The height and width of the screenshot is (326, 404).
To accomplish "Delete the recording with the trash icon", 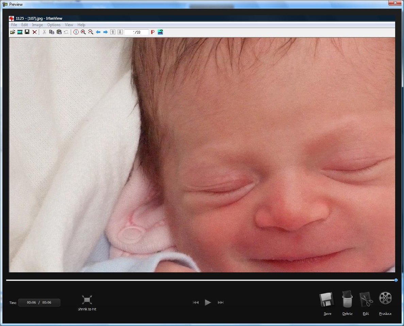I will point(347,300).
